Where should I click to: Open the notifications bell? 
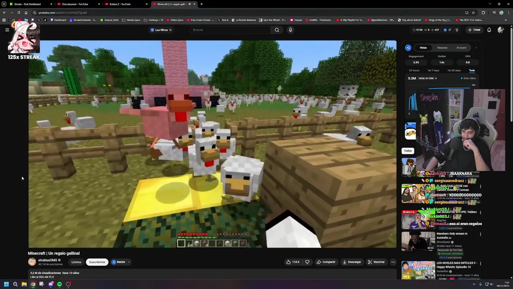[489, 30]
